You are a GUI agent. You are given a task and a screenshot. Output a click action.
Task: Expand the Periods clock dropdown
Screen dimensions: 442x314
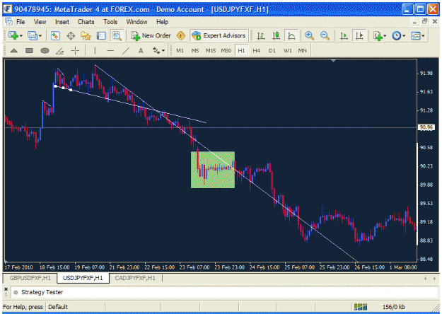point(404,36)
